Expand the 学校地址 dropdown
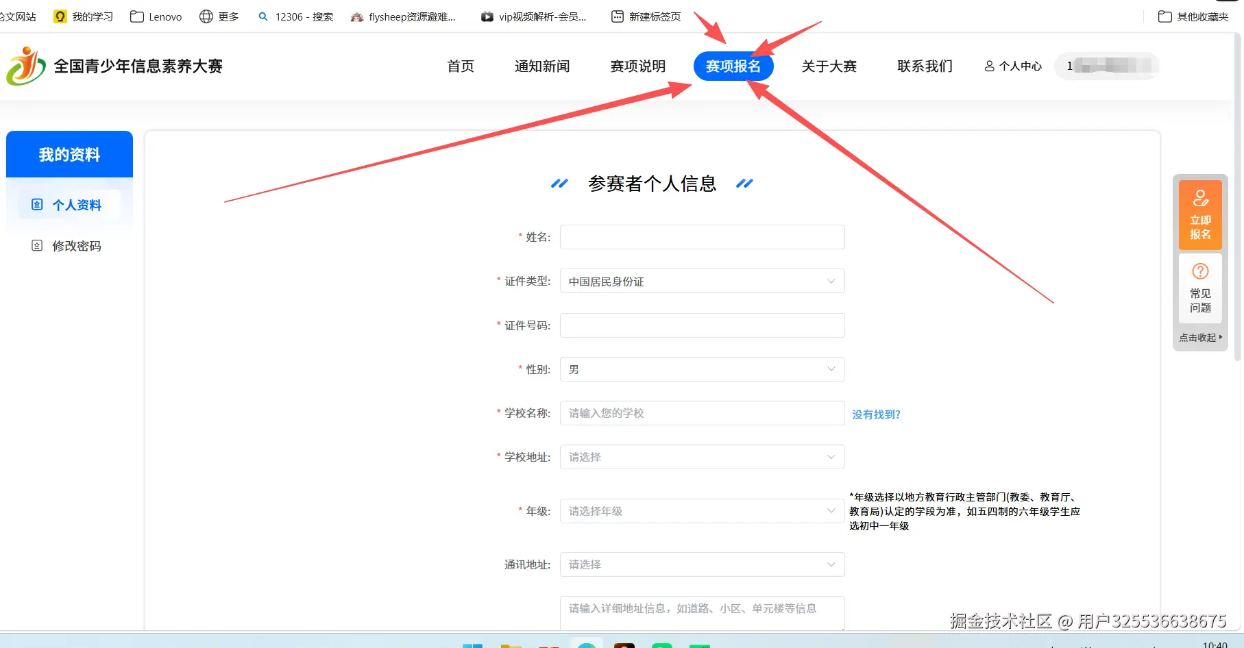 point(702,457)
